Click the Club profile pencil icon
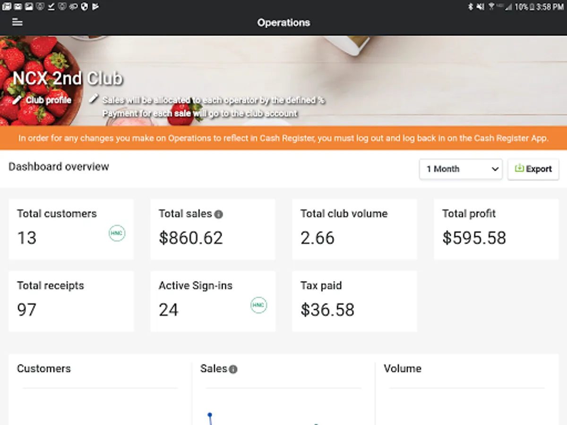The height and width of the screenshot is (425, 567). pyautogui.click(x=17, y=100)
